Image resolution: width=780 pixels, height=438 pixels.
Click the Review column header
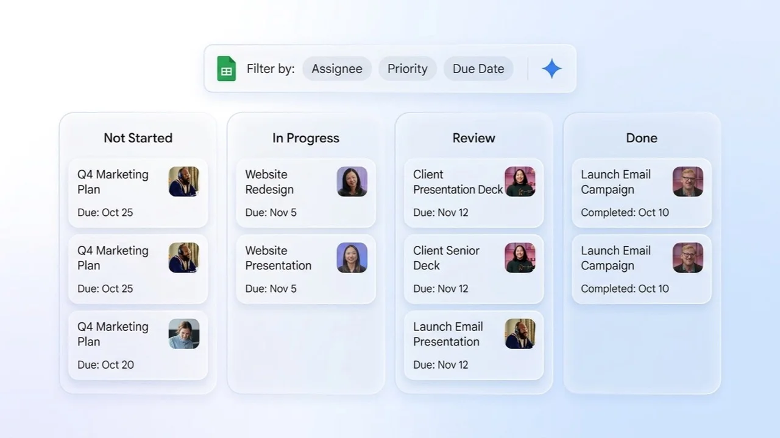[x=474, y=138]
